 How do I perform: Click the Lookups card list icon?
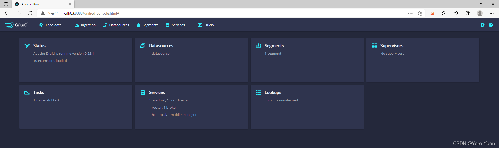click(258, 93)
